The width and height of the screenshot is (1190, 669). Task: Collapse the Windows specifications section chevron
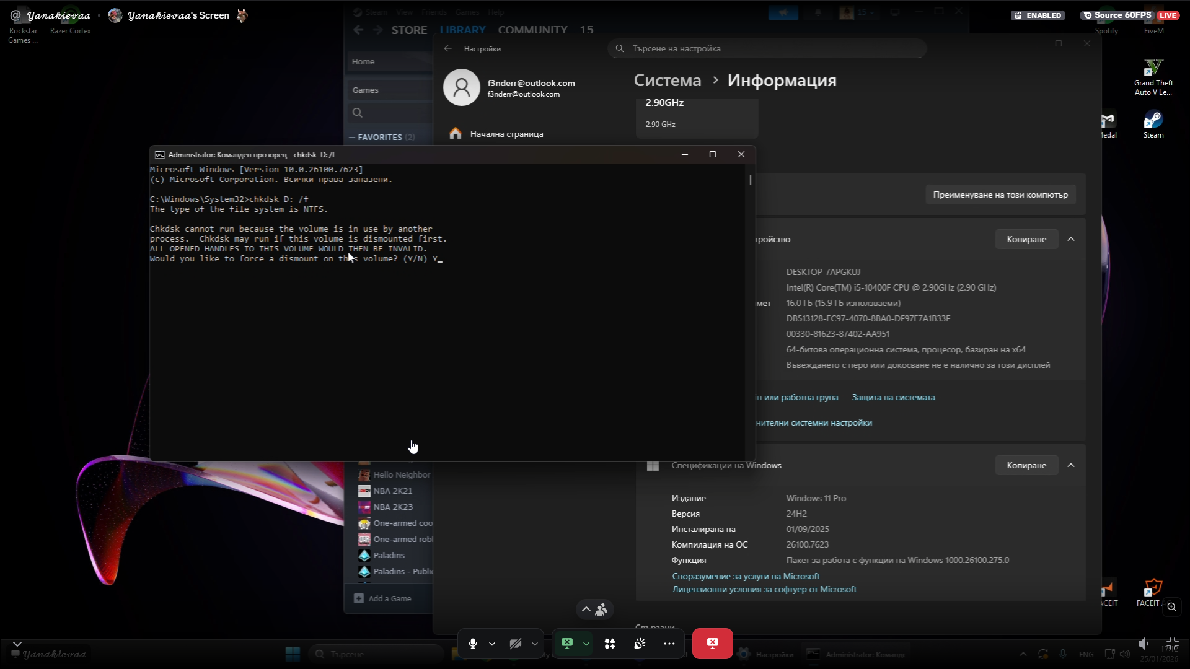pyautogui.click(x=1071, y=465)
